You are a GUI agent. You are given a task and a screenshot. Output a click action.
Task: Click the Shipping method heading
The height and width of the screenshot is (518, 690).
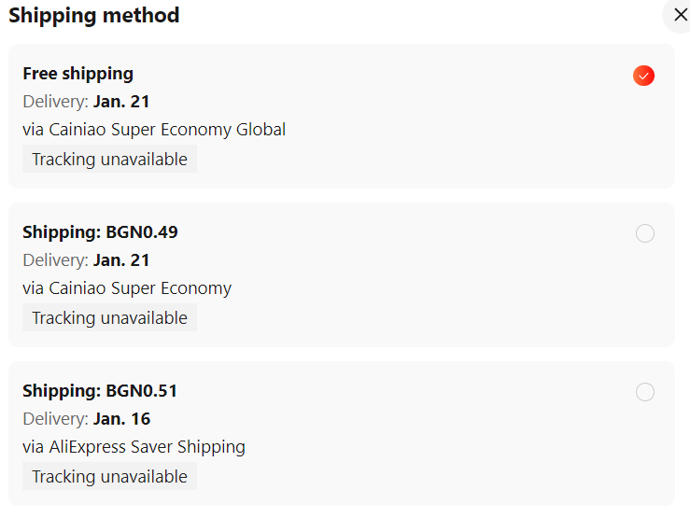click(93, 15)
